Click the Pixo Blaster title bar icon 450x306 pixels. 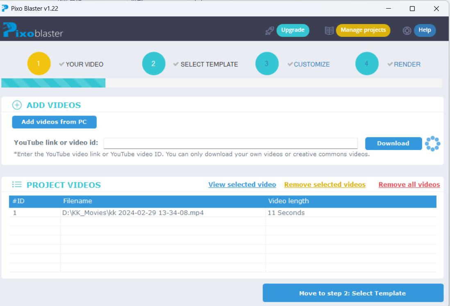(5, 8)
